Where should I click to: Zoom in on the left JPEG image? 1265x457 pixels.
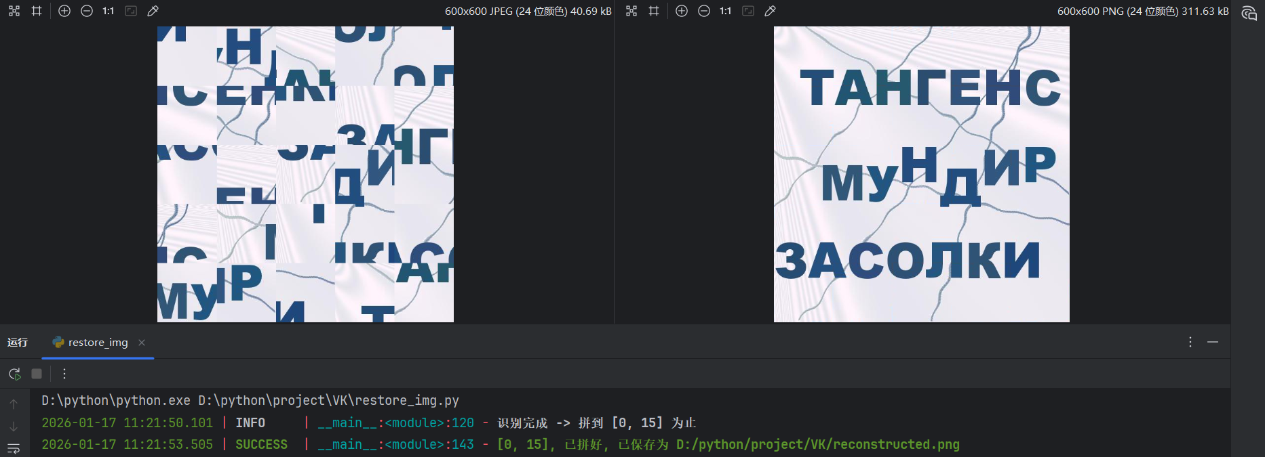click(x=64, y=11)
